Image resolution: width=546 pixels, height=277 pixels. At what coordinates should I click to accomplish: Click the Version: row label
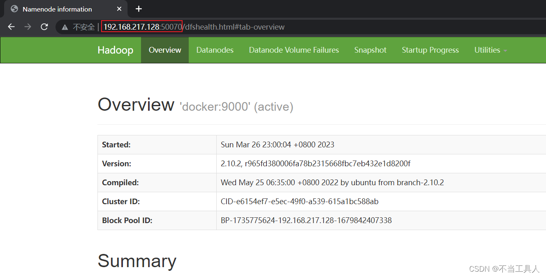point(117,163)
